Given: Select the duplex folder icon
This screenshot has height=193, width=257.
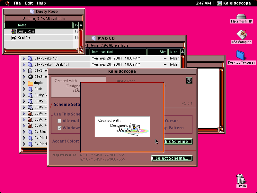Looking at the screenshot, I should pos(30,83).
